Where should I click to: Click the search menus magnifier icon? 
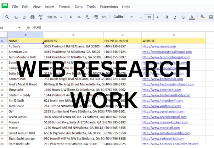point(7,17)
